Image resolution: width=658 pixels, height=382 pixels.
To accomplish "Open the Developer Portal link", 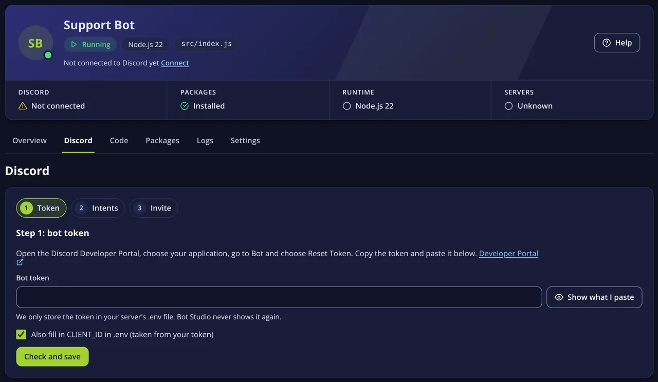I will [508, 254].
